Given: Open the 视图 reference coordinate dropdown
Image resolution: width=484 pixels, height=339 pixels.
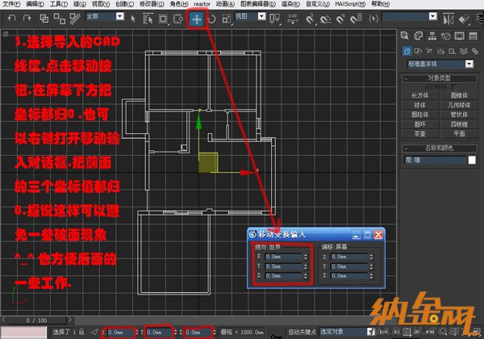Looking at the screenshot, I should 261,16.
